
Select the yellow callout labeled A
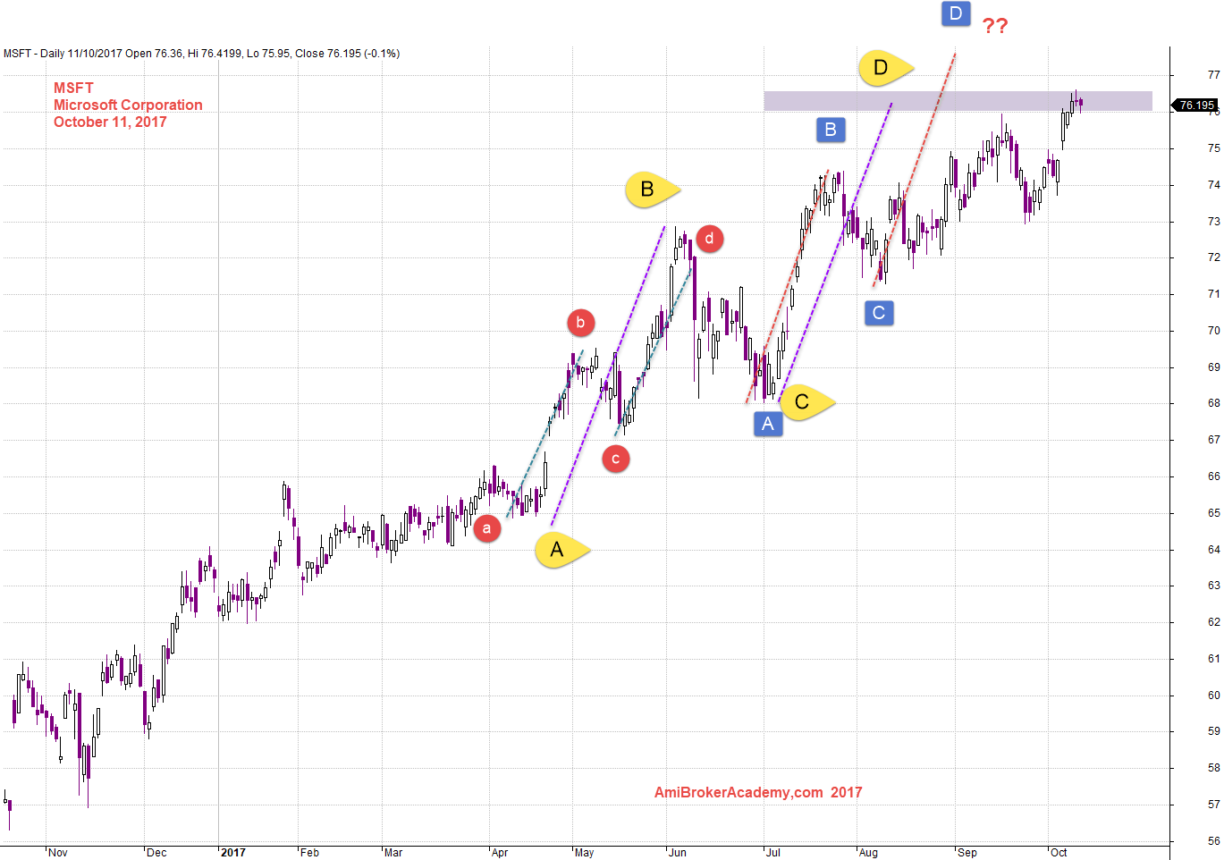tap(561, 550)
